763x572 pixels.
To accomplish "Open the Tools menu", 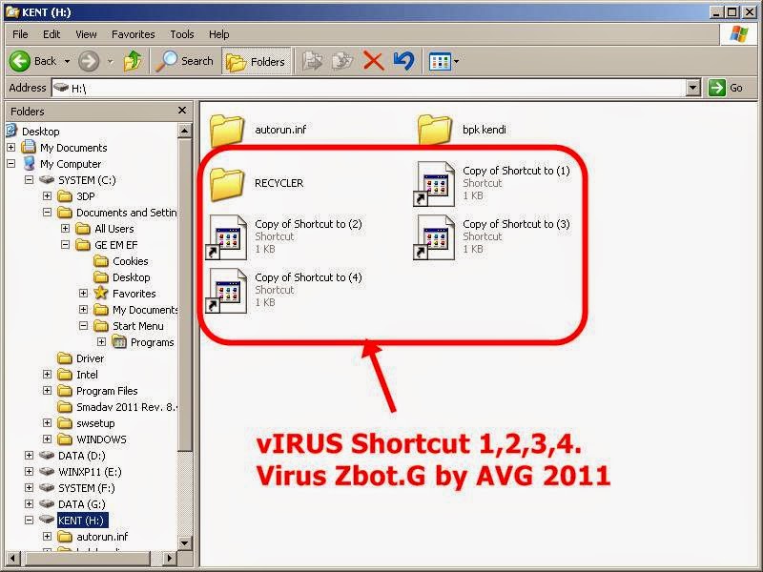I will (x=181, y=34).
